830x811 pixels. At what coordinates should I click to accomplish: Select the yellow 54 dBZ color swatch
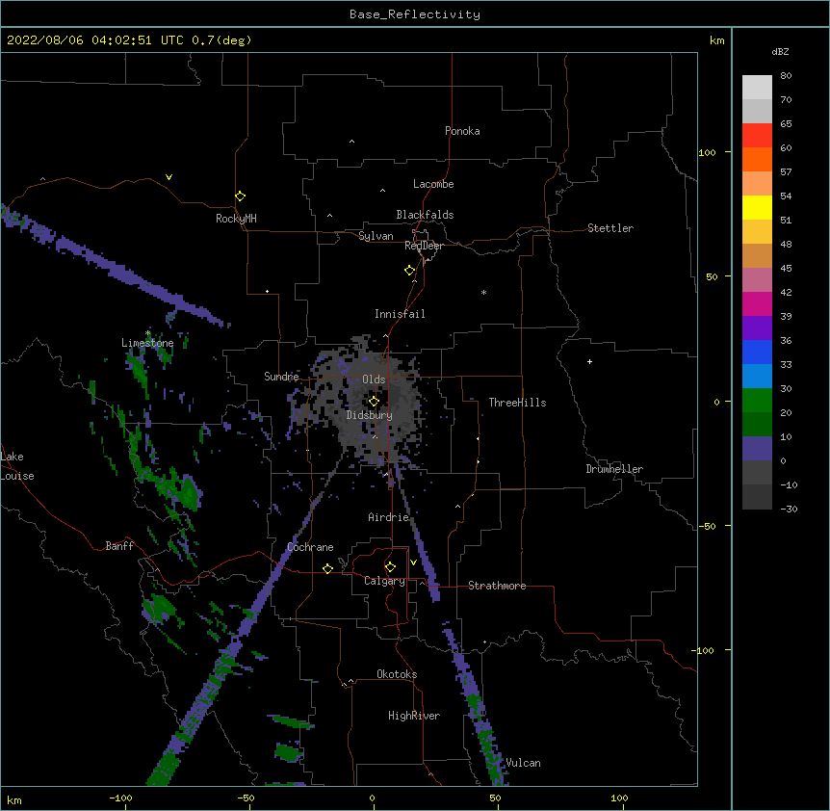click(757, 207)
